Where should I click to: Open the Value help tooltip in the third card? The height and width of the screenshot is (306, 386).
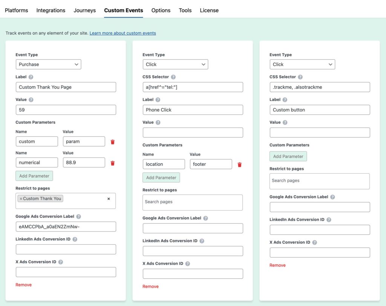coord(286,122)
